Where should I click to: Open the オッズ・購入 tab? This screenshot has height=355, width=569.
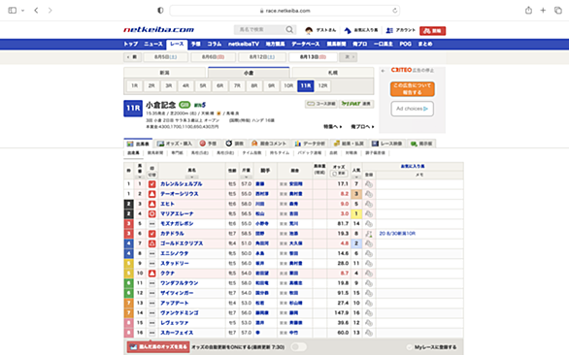tap(175, 144)
